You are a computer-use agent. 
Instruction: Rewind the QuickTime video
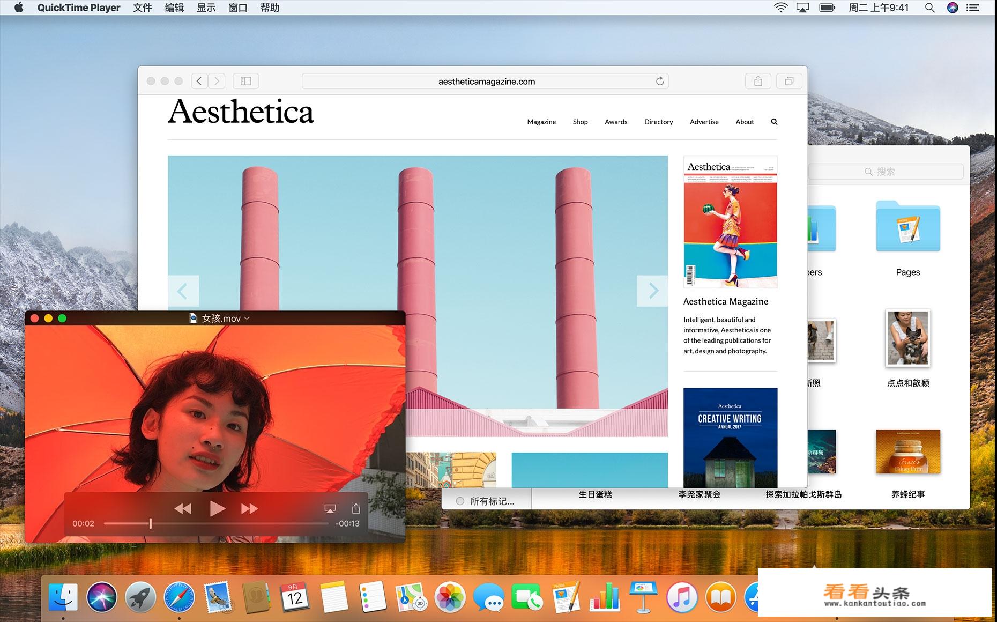click(183, 509)
